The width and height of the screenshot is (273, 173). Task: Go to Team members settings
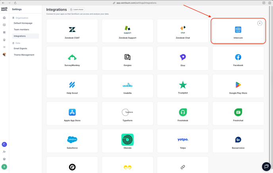[21, 30]
